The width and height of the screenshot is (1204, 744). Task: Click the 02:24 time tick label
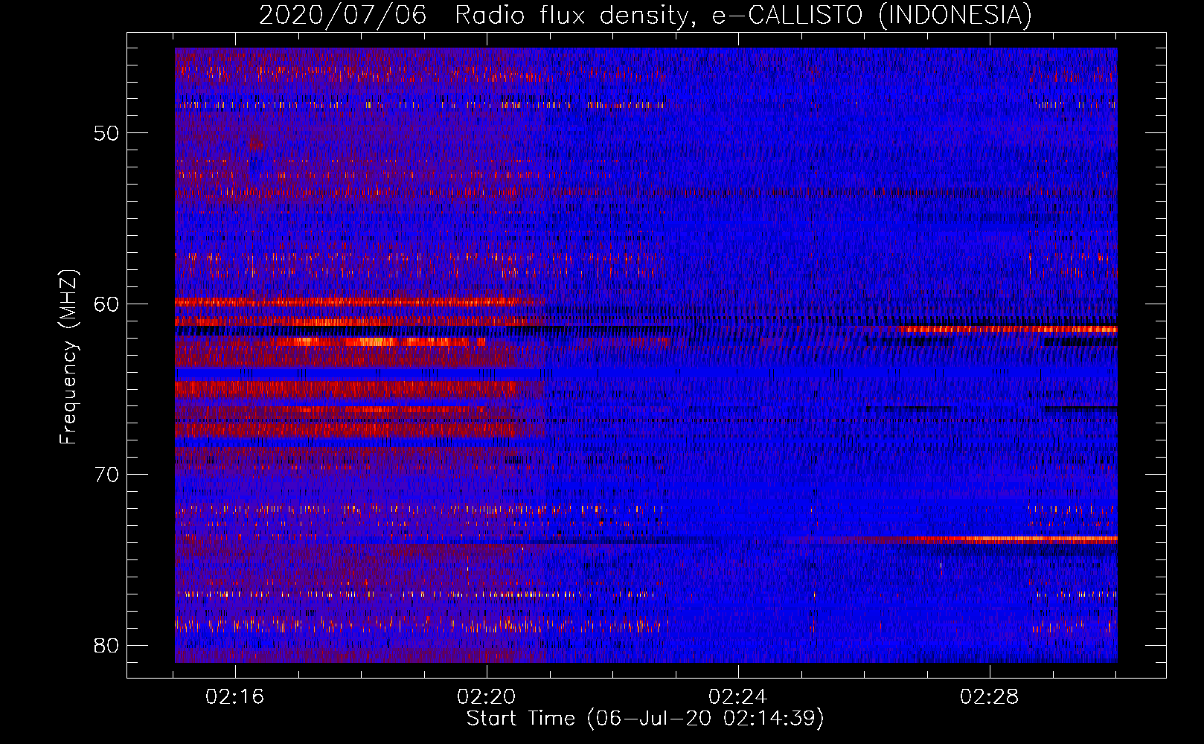(x=738, y=697)
